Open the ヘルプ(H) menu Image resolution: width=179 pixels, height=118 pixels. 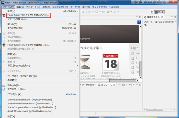click(114, 7)
